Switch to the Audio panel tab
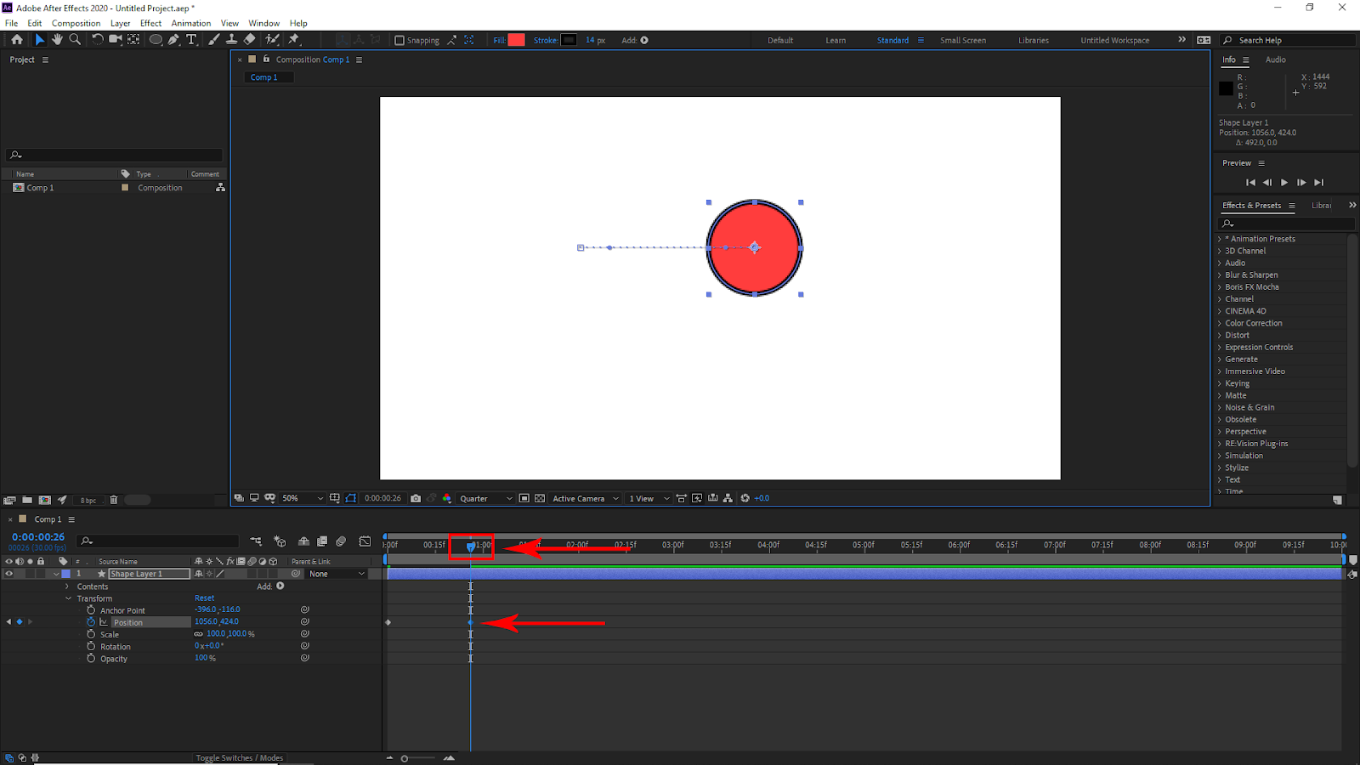Screen dimensions: 1360x765 [x=1275, y=59]
